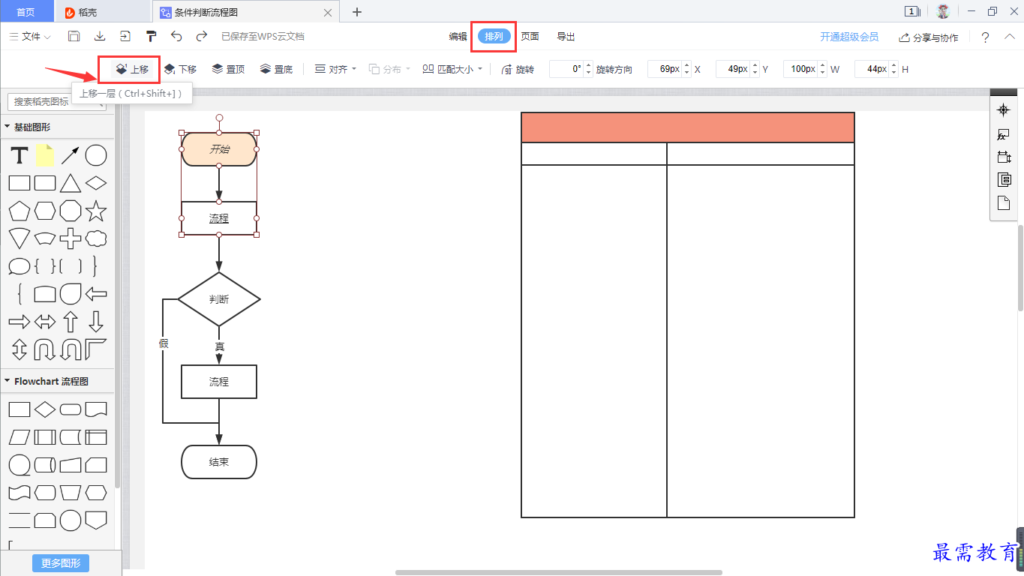
Task: Collapse the 基础图形 shapes section
Action: point(8,127)
